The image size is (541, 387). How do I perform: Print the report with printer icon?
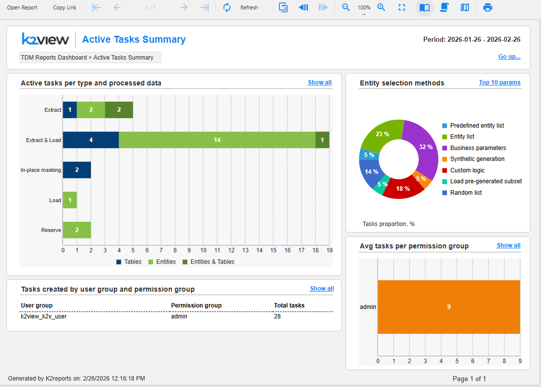[x=488, y=7]
